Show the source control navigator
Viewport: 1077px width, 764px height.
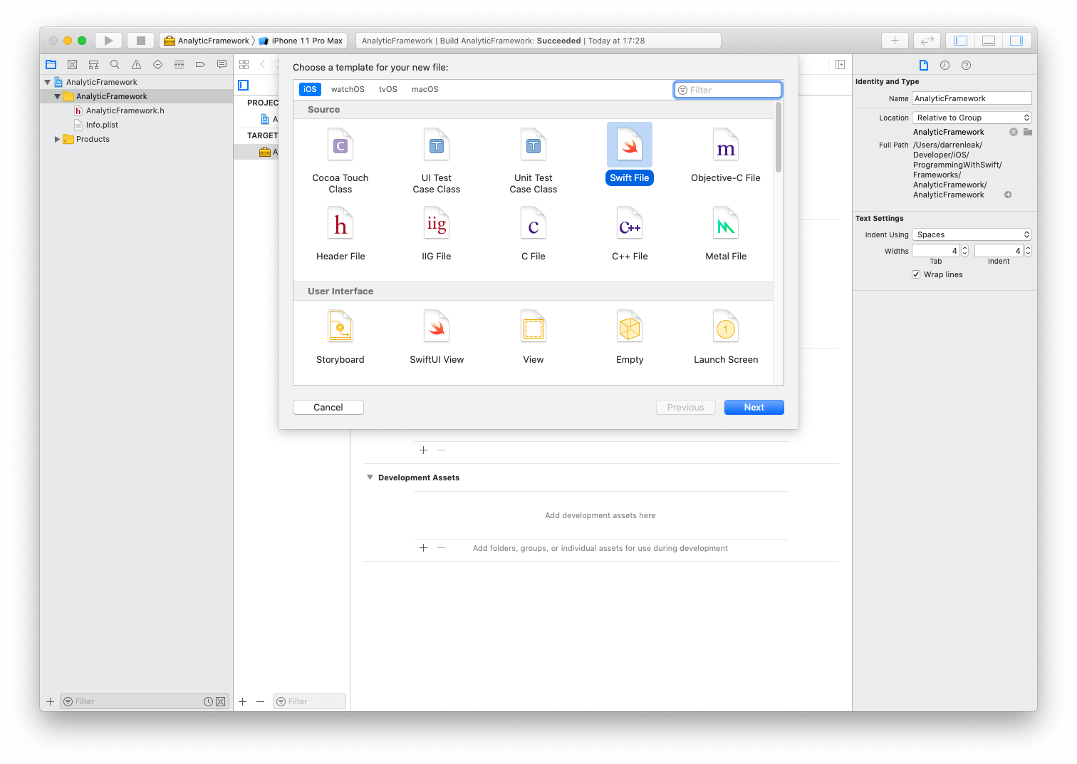coord(72,64)
